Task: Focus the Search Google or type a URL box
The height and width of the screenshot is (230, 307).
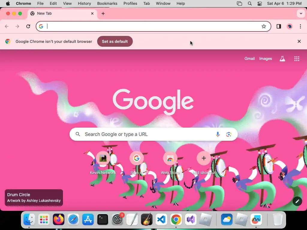Action: point(153,134)
